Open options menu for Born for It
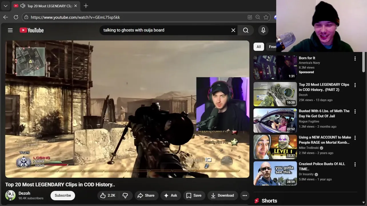The image size is (367, 206). (355, 58)
